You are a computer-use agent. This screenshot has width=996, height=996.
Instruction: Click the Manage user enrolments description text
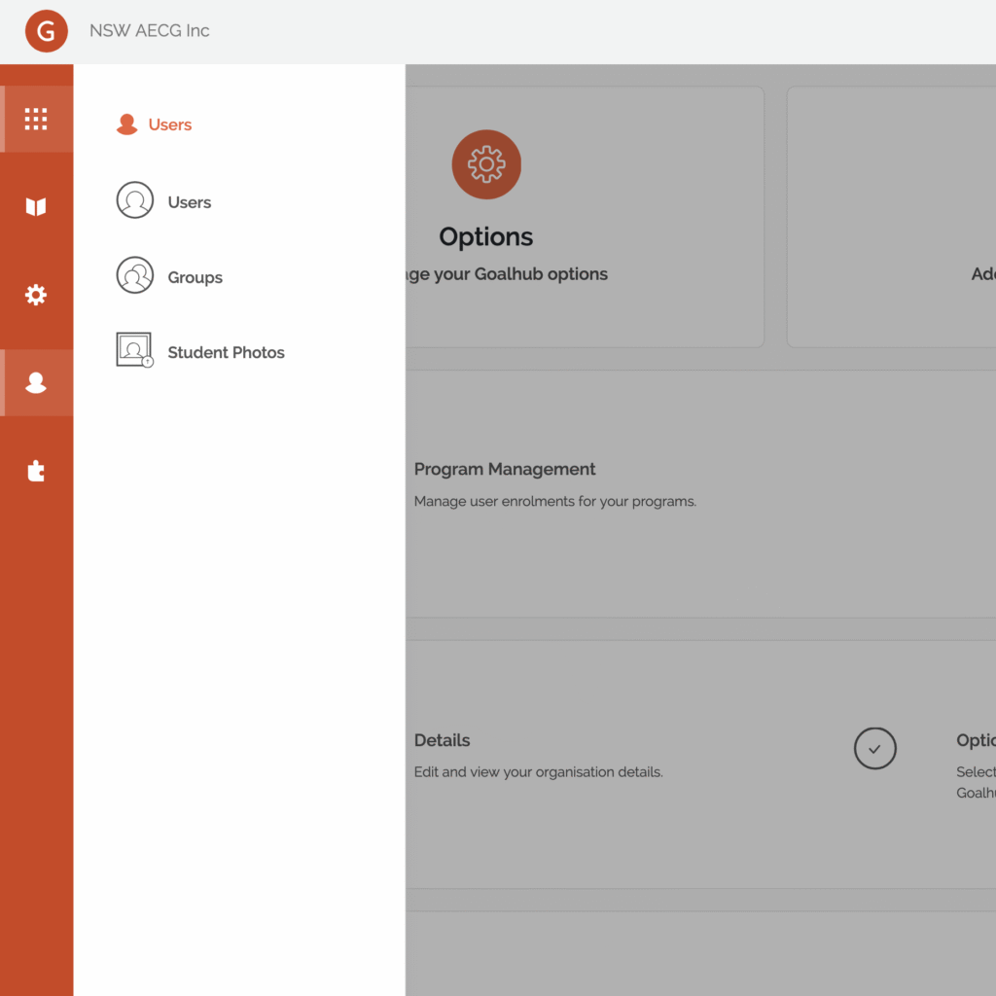click(555, 501)
